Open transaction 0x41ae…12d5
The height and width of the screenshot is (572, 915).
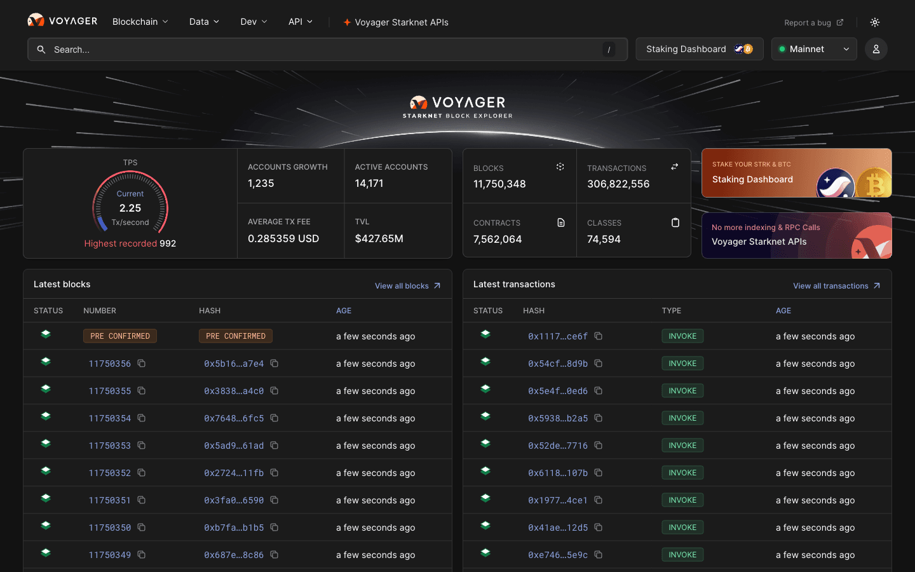[x=558, y=528]
